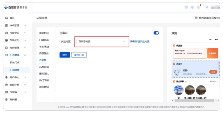Open the 卡券活动 settings tab
This screenshot has height=113, width=223.
pos(44,47)
